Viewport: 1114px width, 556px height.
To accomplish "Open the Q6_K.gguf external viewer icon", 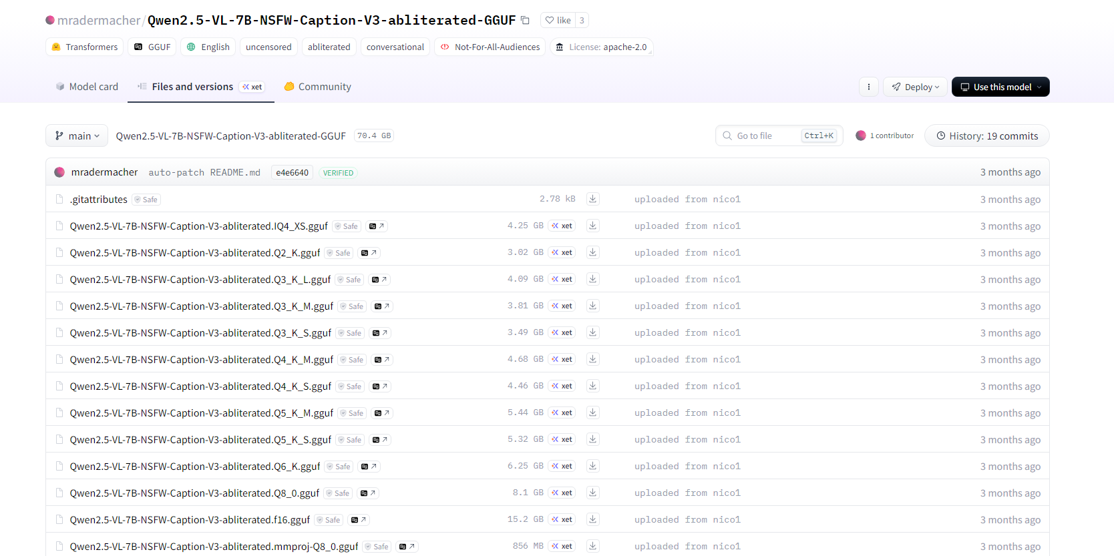I will tap(369, 467).
